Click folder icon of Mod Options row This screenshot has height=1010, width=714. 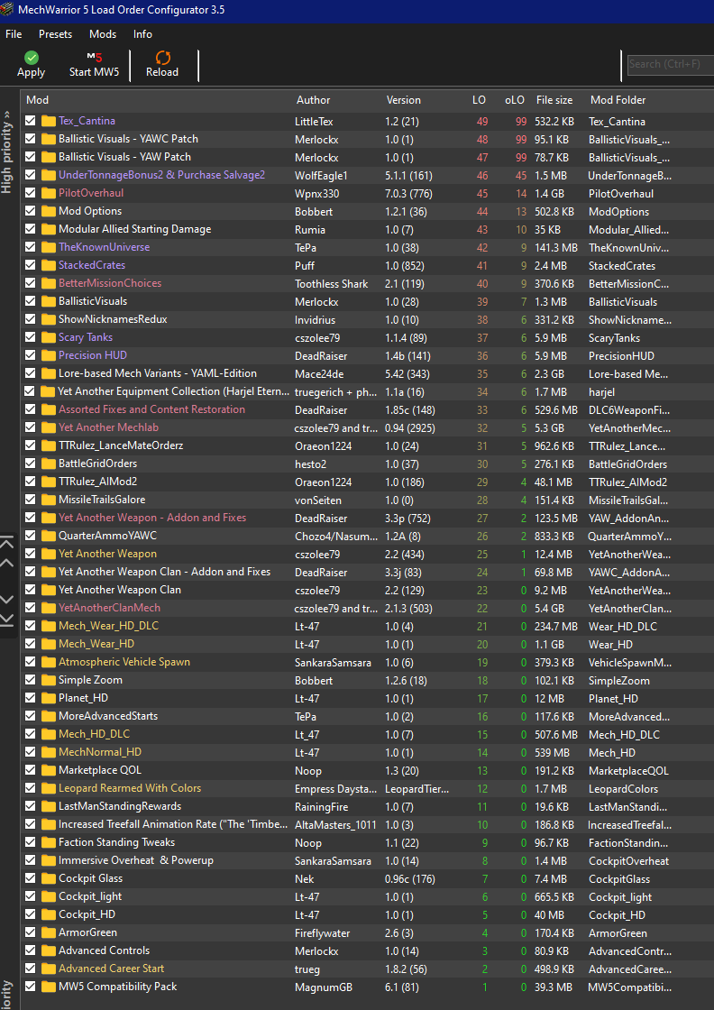point(49,211)
